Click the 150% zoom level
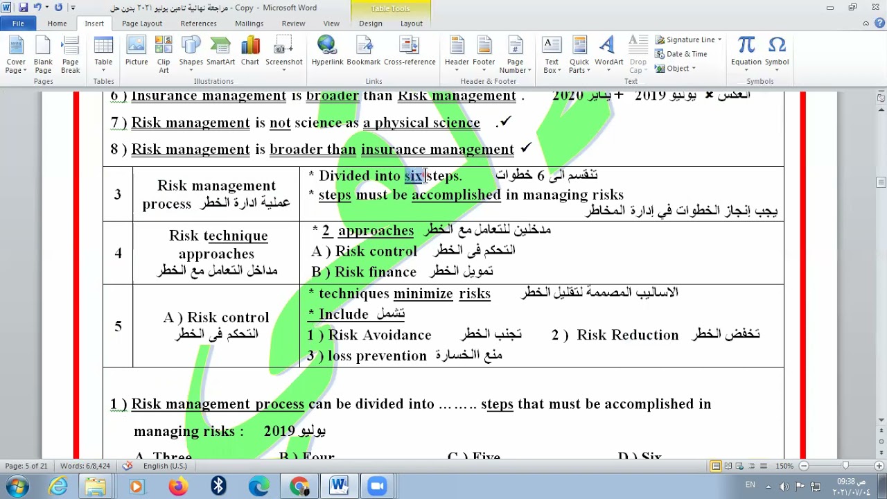This screenshot has width=887, height=499. pyautogui.click(x=784, y=466)
